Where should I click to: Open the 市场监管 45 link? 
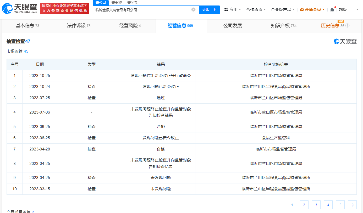18,51
